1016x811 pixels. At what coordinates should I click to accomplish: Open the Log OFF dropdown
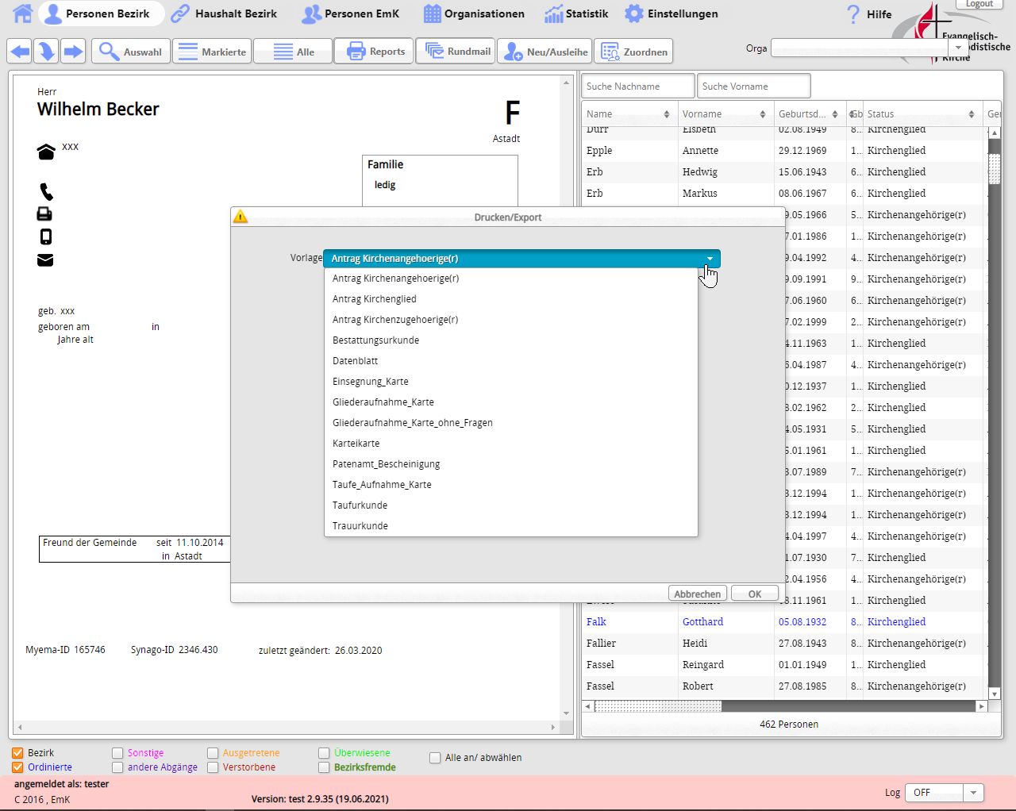[x=974, y=792]
